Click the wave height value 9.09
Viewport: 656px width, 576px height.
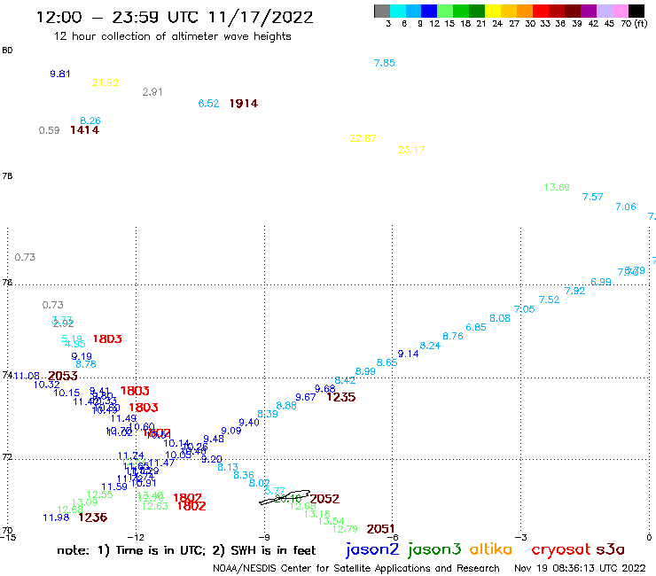point(231,431)
